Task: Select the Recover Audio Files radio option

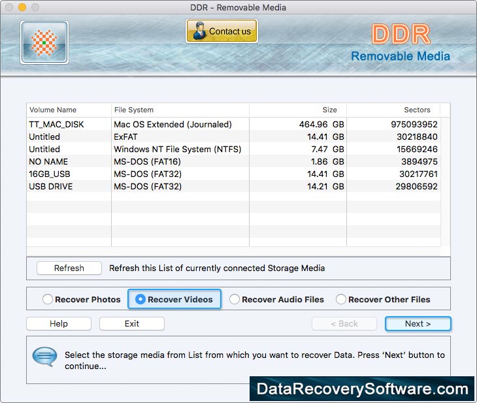Action: point(277,299)
